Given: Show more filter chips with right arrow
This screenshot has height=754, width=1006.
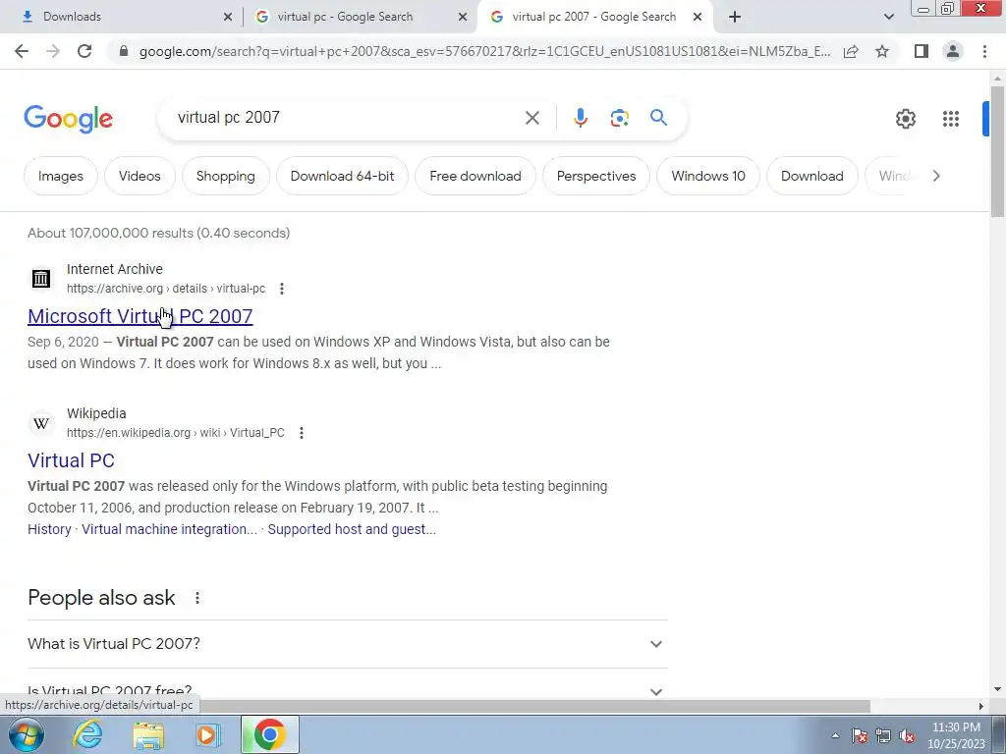Looking at the screenshot, I should coord(936,176).
